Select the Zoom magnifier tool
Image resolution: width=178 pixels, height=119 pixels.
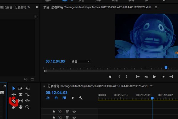coord(27,107)
